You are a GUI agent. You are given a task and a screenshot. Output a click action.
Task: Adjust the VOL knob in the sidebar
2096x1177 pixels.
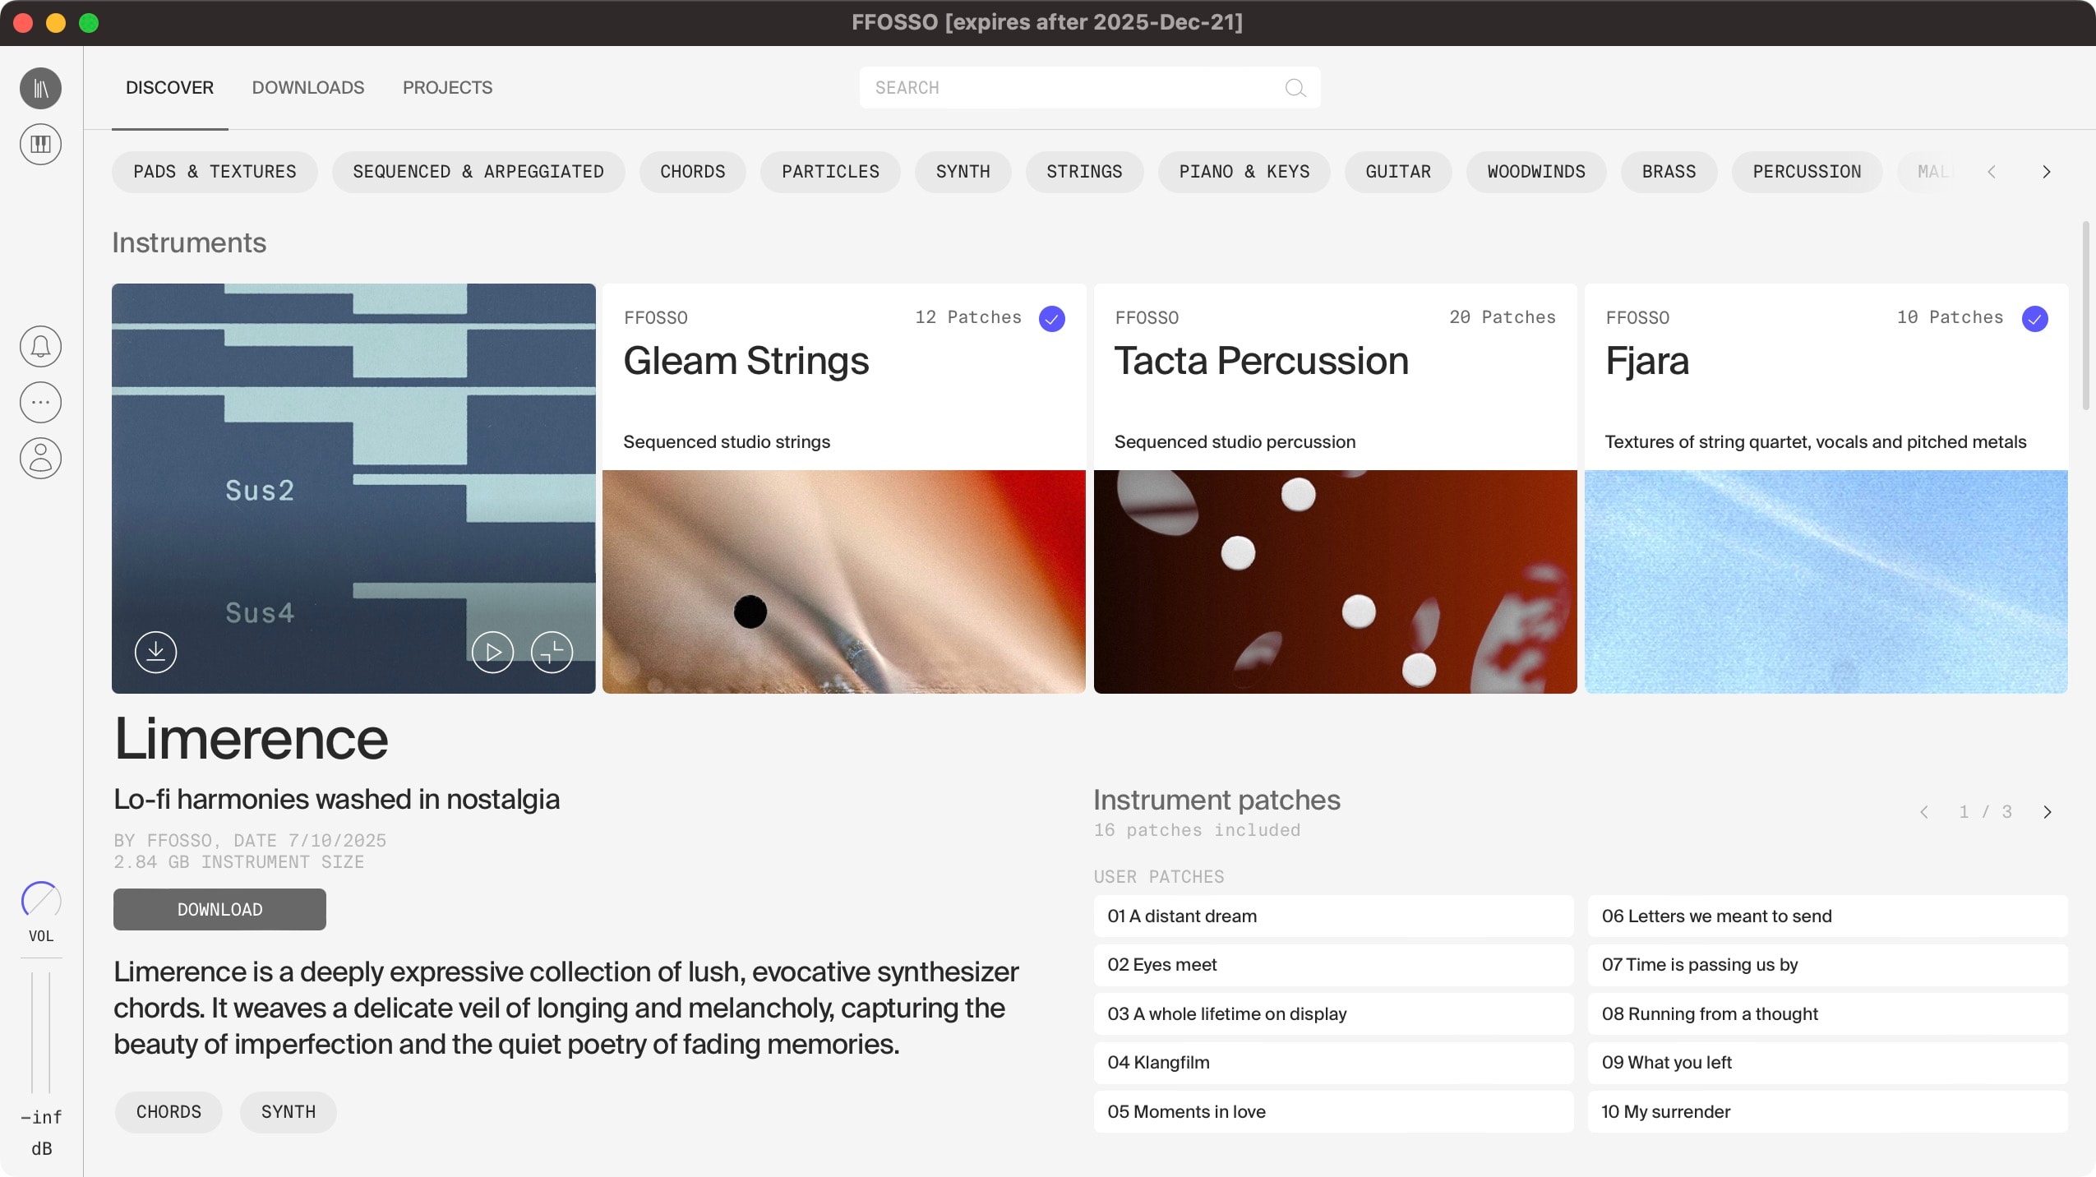point(40,899)
